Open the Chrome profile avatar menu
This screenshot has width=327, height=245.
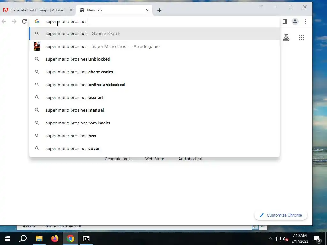(295, 21)
